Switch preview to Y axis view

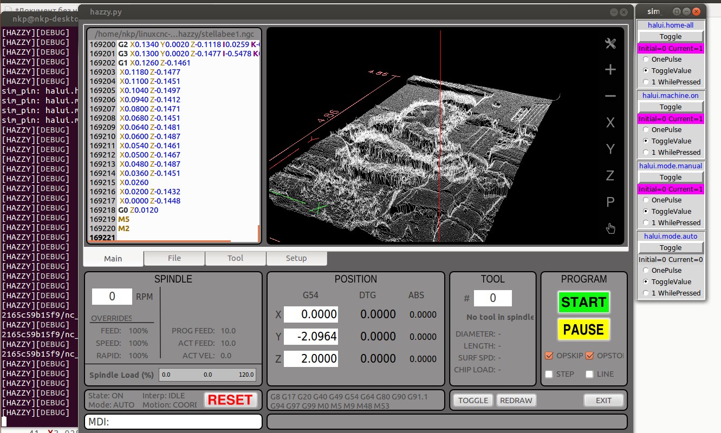[x=610, y=149]
